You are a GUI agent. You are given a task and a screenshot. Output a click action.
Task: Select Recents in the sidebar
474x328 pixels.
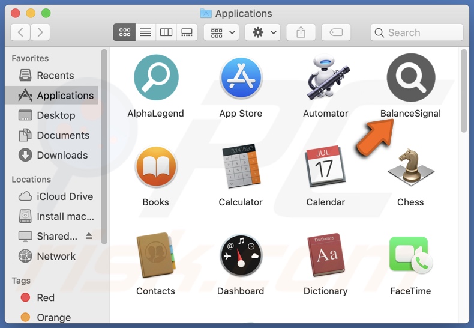(52, 75)
